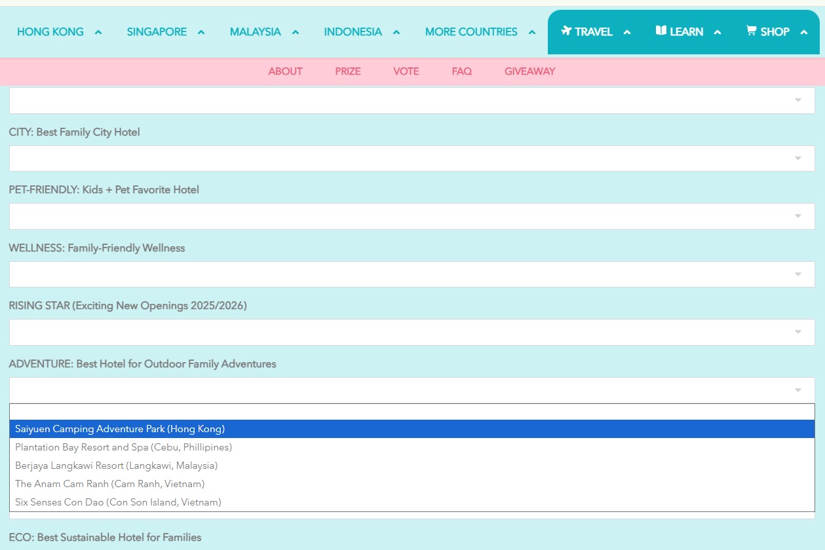
Task: Select Berjaya Langkawi Resort option
Action: tap(412, 466)
